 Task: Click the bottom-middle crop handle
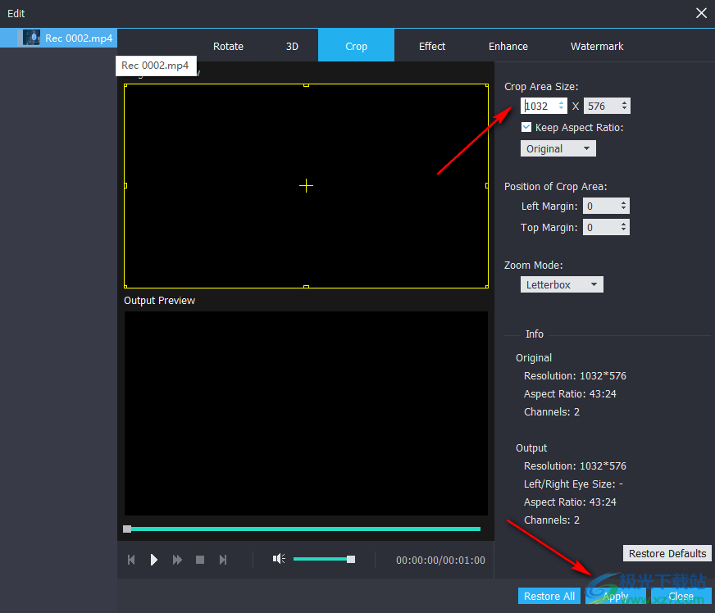(306, 287)
